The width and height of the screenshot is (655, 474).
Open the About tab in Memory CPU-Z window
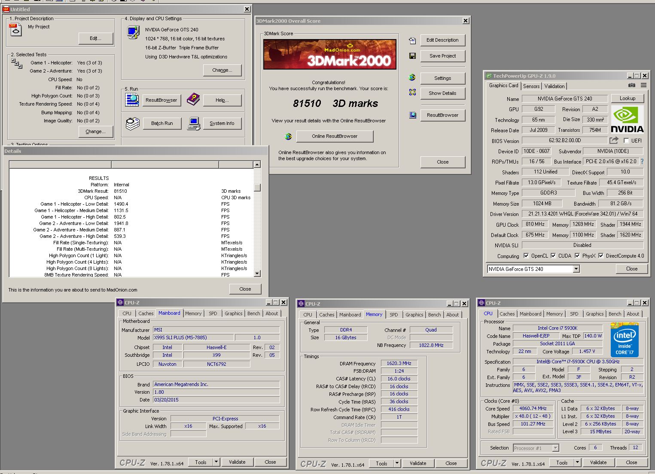[453, 315]
